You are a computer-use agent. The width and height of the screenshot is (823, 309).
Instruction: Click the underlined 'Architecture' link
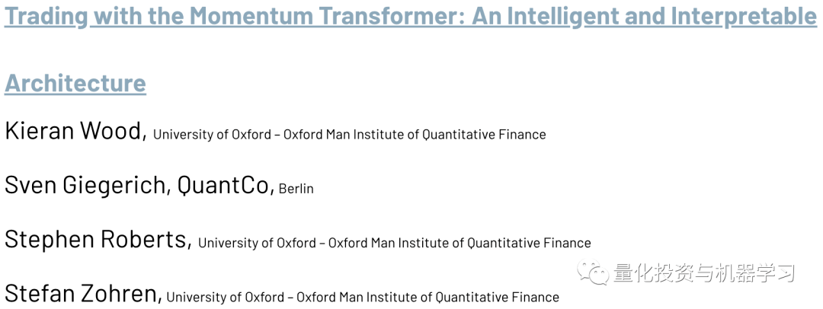75,83
